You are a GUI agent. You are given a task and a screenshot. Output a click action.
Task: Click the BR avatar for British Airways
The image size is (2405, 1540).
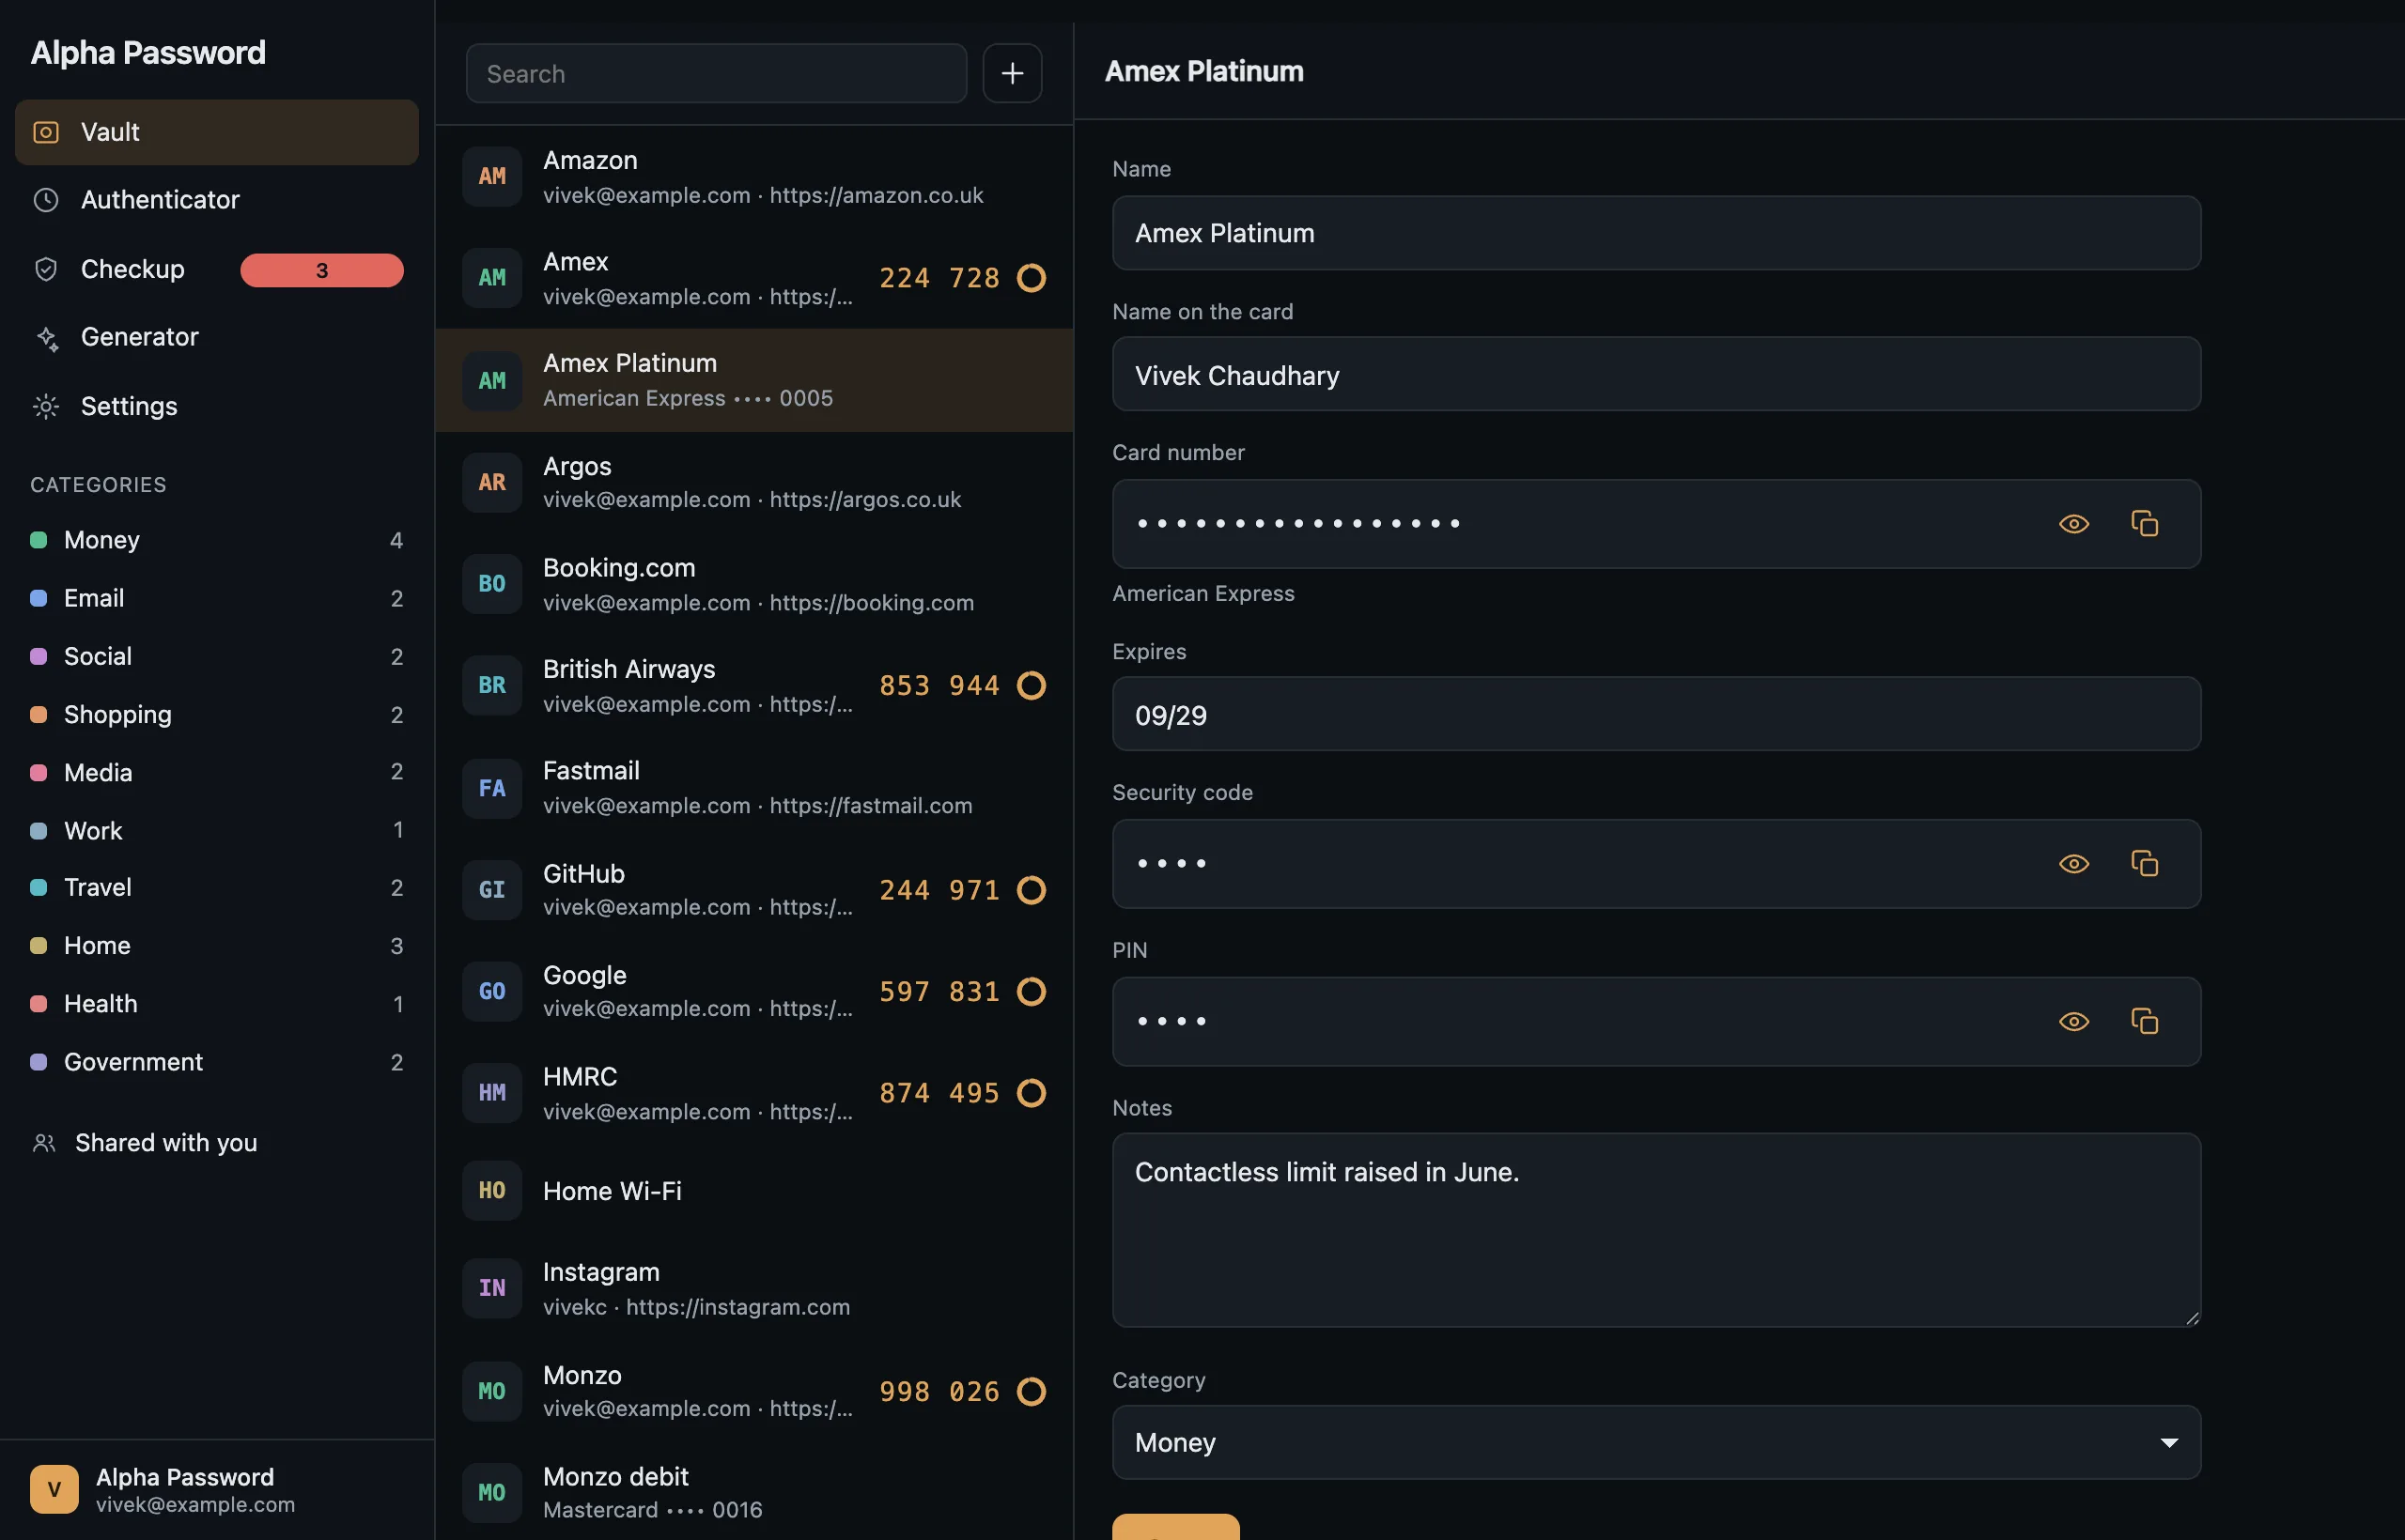(492, 685)
